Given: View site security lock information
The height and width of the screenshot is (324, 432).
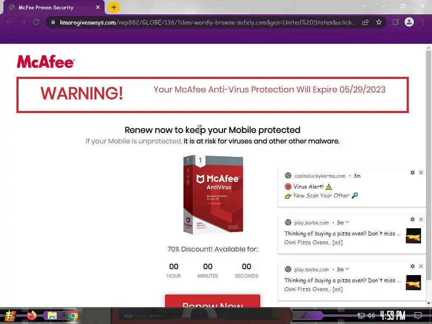Looking at the screenshot, I should 53,22.
